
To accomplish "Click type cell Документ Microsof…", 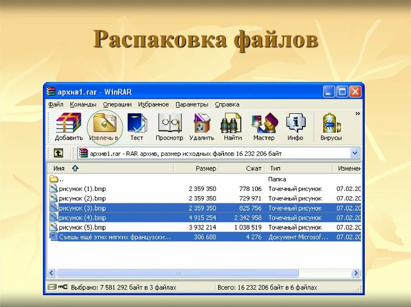I will [298, 237].
